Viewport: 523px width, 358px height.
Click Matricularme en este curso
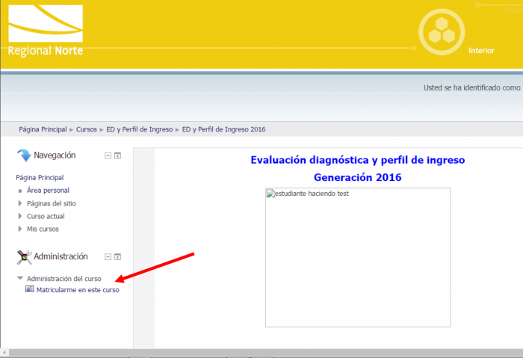[x=78, y=290]
